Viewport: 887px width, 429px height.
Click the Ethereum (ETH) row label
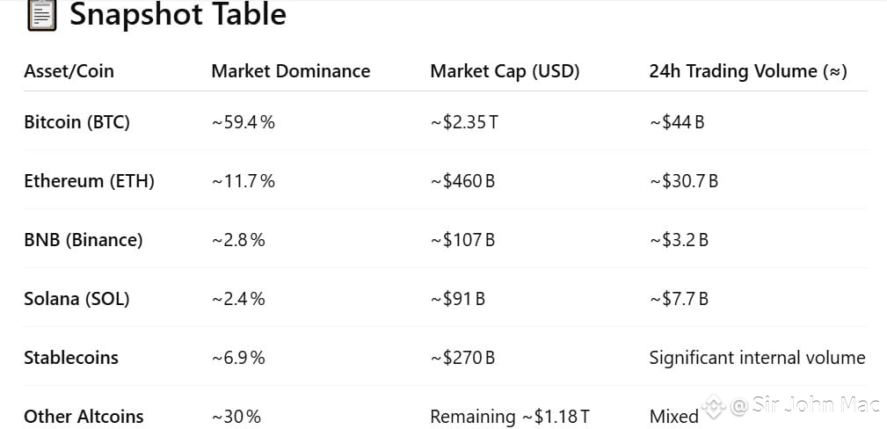tap(89, 181)
